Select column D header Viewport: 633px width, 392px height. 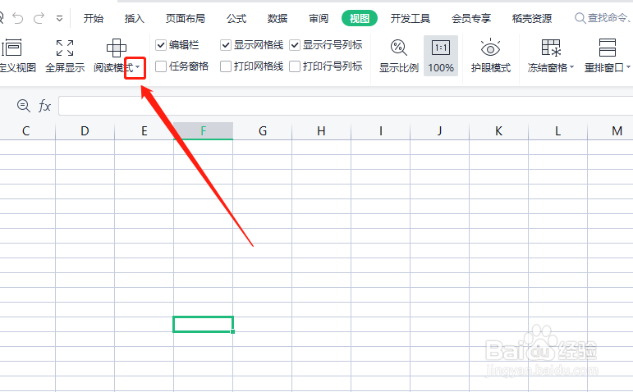pyautogui.click(x=85, y=131)
